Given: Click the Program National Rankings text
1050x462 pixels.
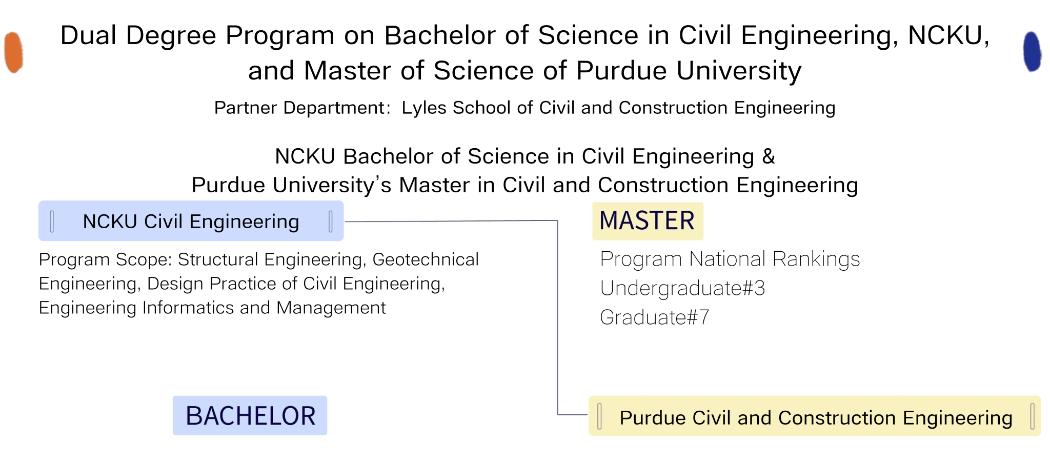Looking at the screenshot, I should [x=730, y=259].
